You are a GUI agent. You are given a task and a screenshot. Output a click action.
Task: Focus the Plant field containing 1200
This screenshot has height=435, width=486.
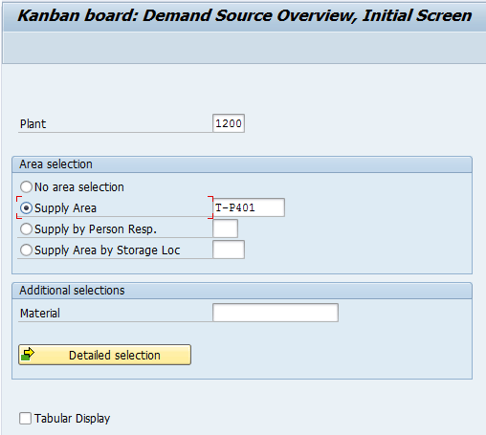[x=229, y=123]
